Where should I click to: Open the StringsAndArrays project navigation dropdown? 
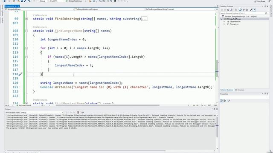40,9
